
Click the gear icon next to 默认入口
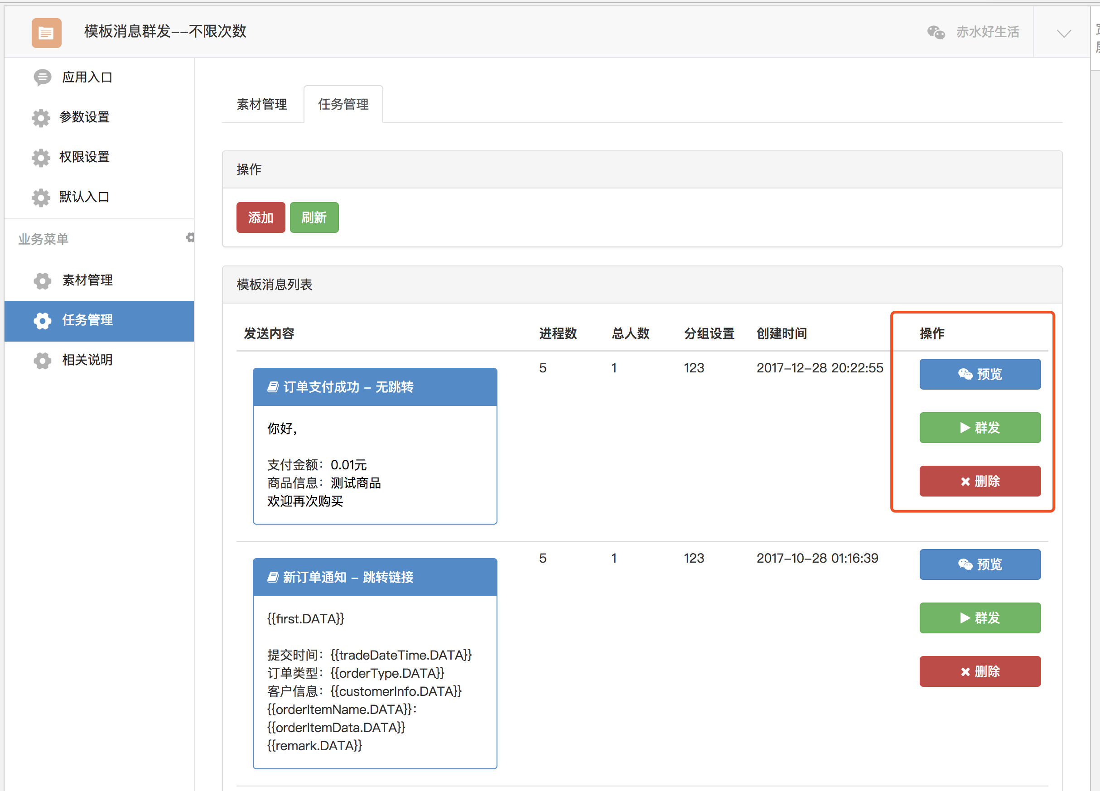[x=41, y=197]
